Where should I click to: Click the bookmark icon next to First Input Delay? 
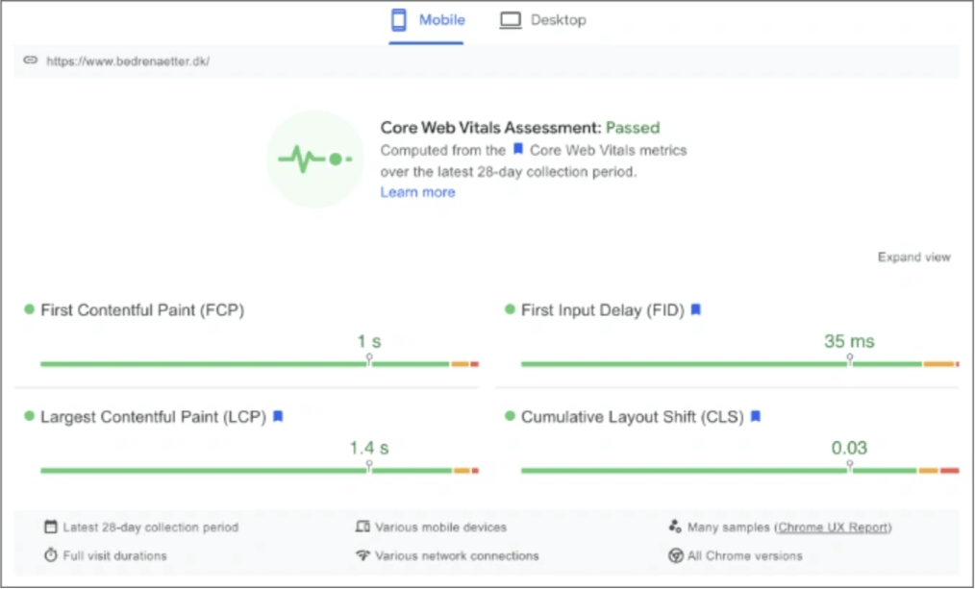[x=696, y=310]
